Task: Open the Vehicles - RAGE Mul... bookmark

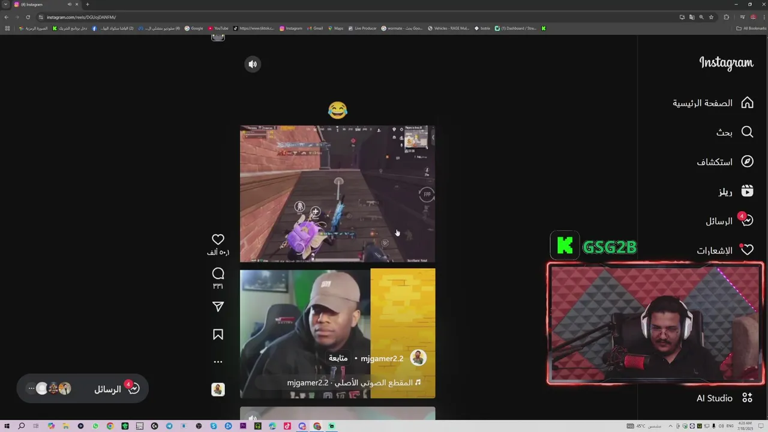Action: click(448, 28)
